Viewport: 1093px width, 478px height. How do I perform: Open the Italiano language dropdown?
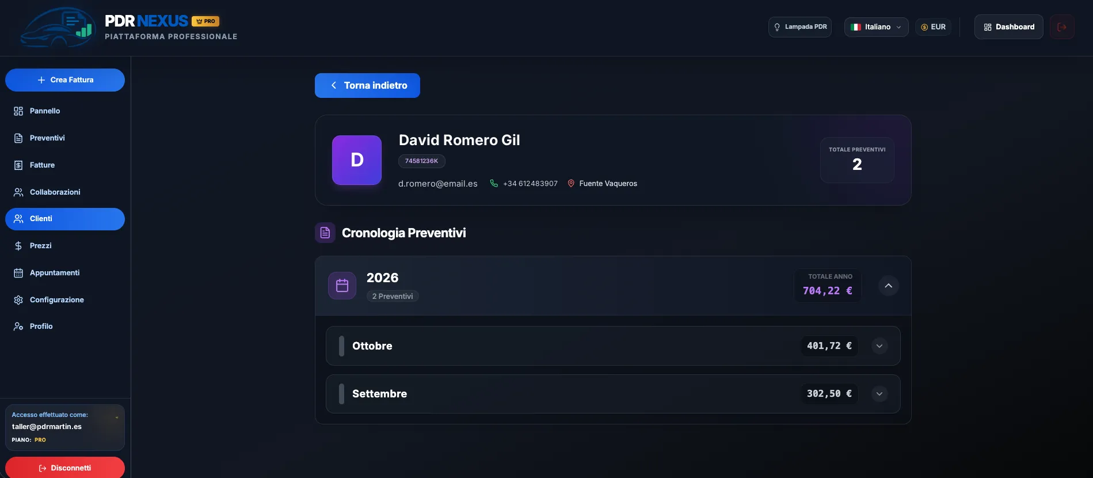click(876, 27)
